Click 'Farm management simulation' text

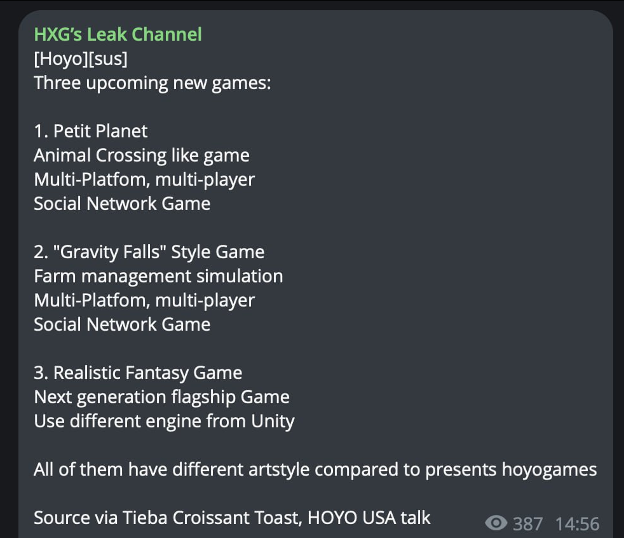click(x=158, y=276)
